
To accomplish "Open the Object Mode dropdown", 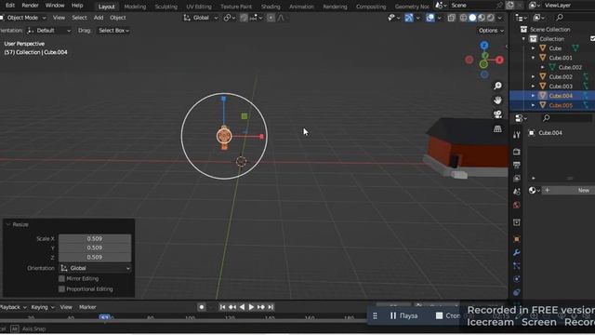I will click(x=22, y=18).
